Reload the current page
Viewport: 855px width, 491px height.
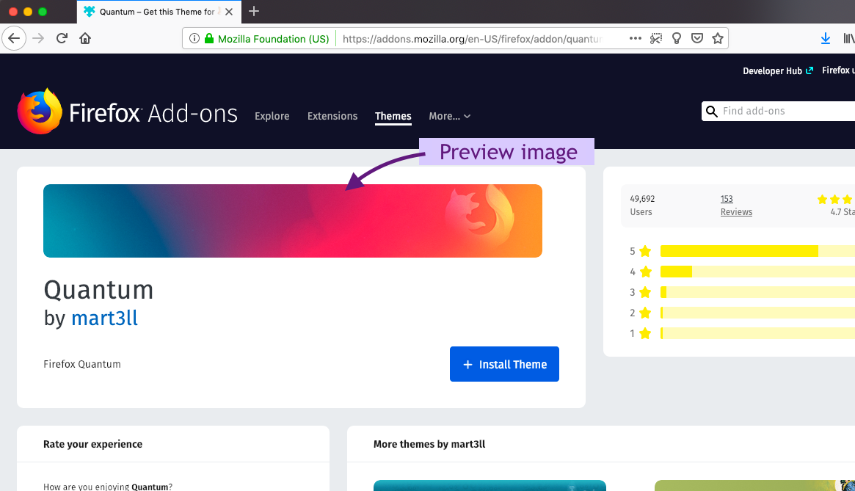[x=62, y=38]
